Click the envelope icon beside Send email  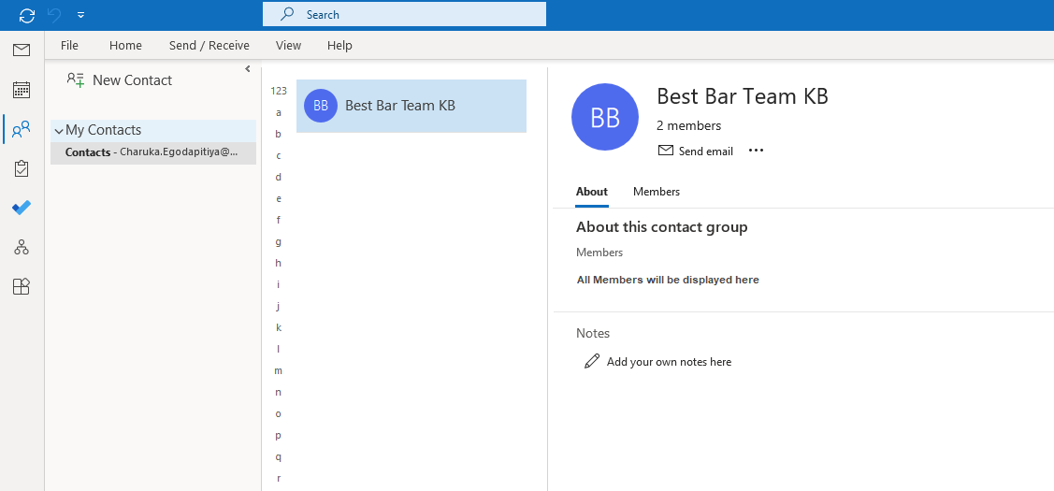(x=666, y=151)
